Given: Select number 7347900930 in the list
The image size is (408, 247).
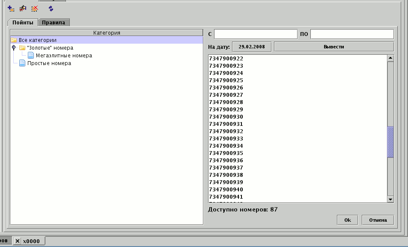Looking at the screenshot, I should pos(226,117).
